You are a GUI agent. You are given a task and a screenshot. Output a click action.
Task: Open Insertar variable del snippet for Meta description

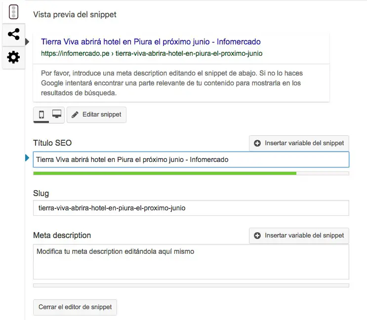click(x=299, y=236)
